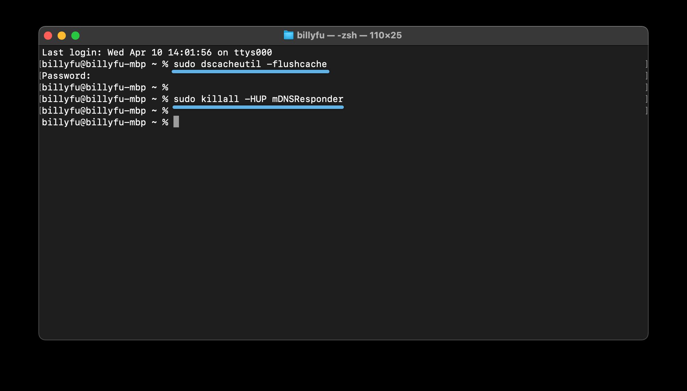
Task: Click the right bracket mark on the killall line
Action: coord(646,99)
